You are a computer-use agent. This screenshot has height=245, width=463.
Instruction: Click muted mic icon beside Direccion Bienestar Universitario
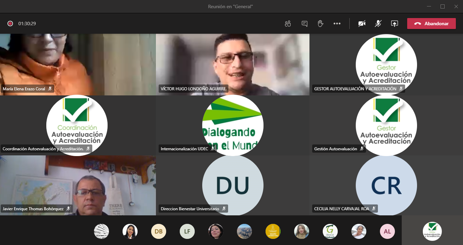tap(224, 209)
